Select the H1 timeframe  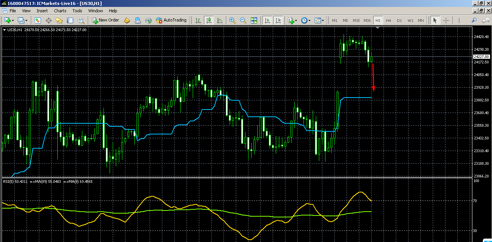[378, 20]
